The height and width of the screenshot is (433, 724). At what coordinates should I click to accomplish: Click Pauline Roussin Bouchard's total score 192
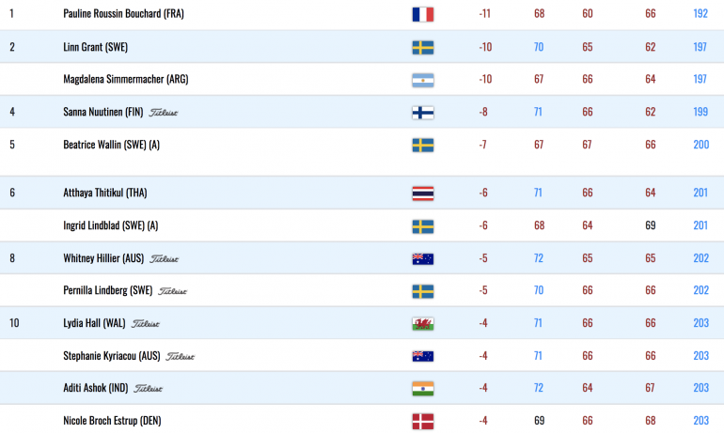click(x=700, y=13)
